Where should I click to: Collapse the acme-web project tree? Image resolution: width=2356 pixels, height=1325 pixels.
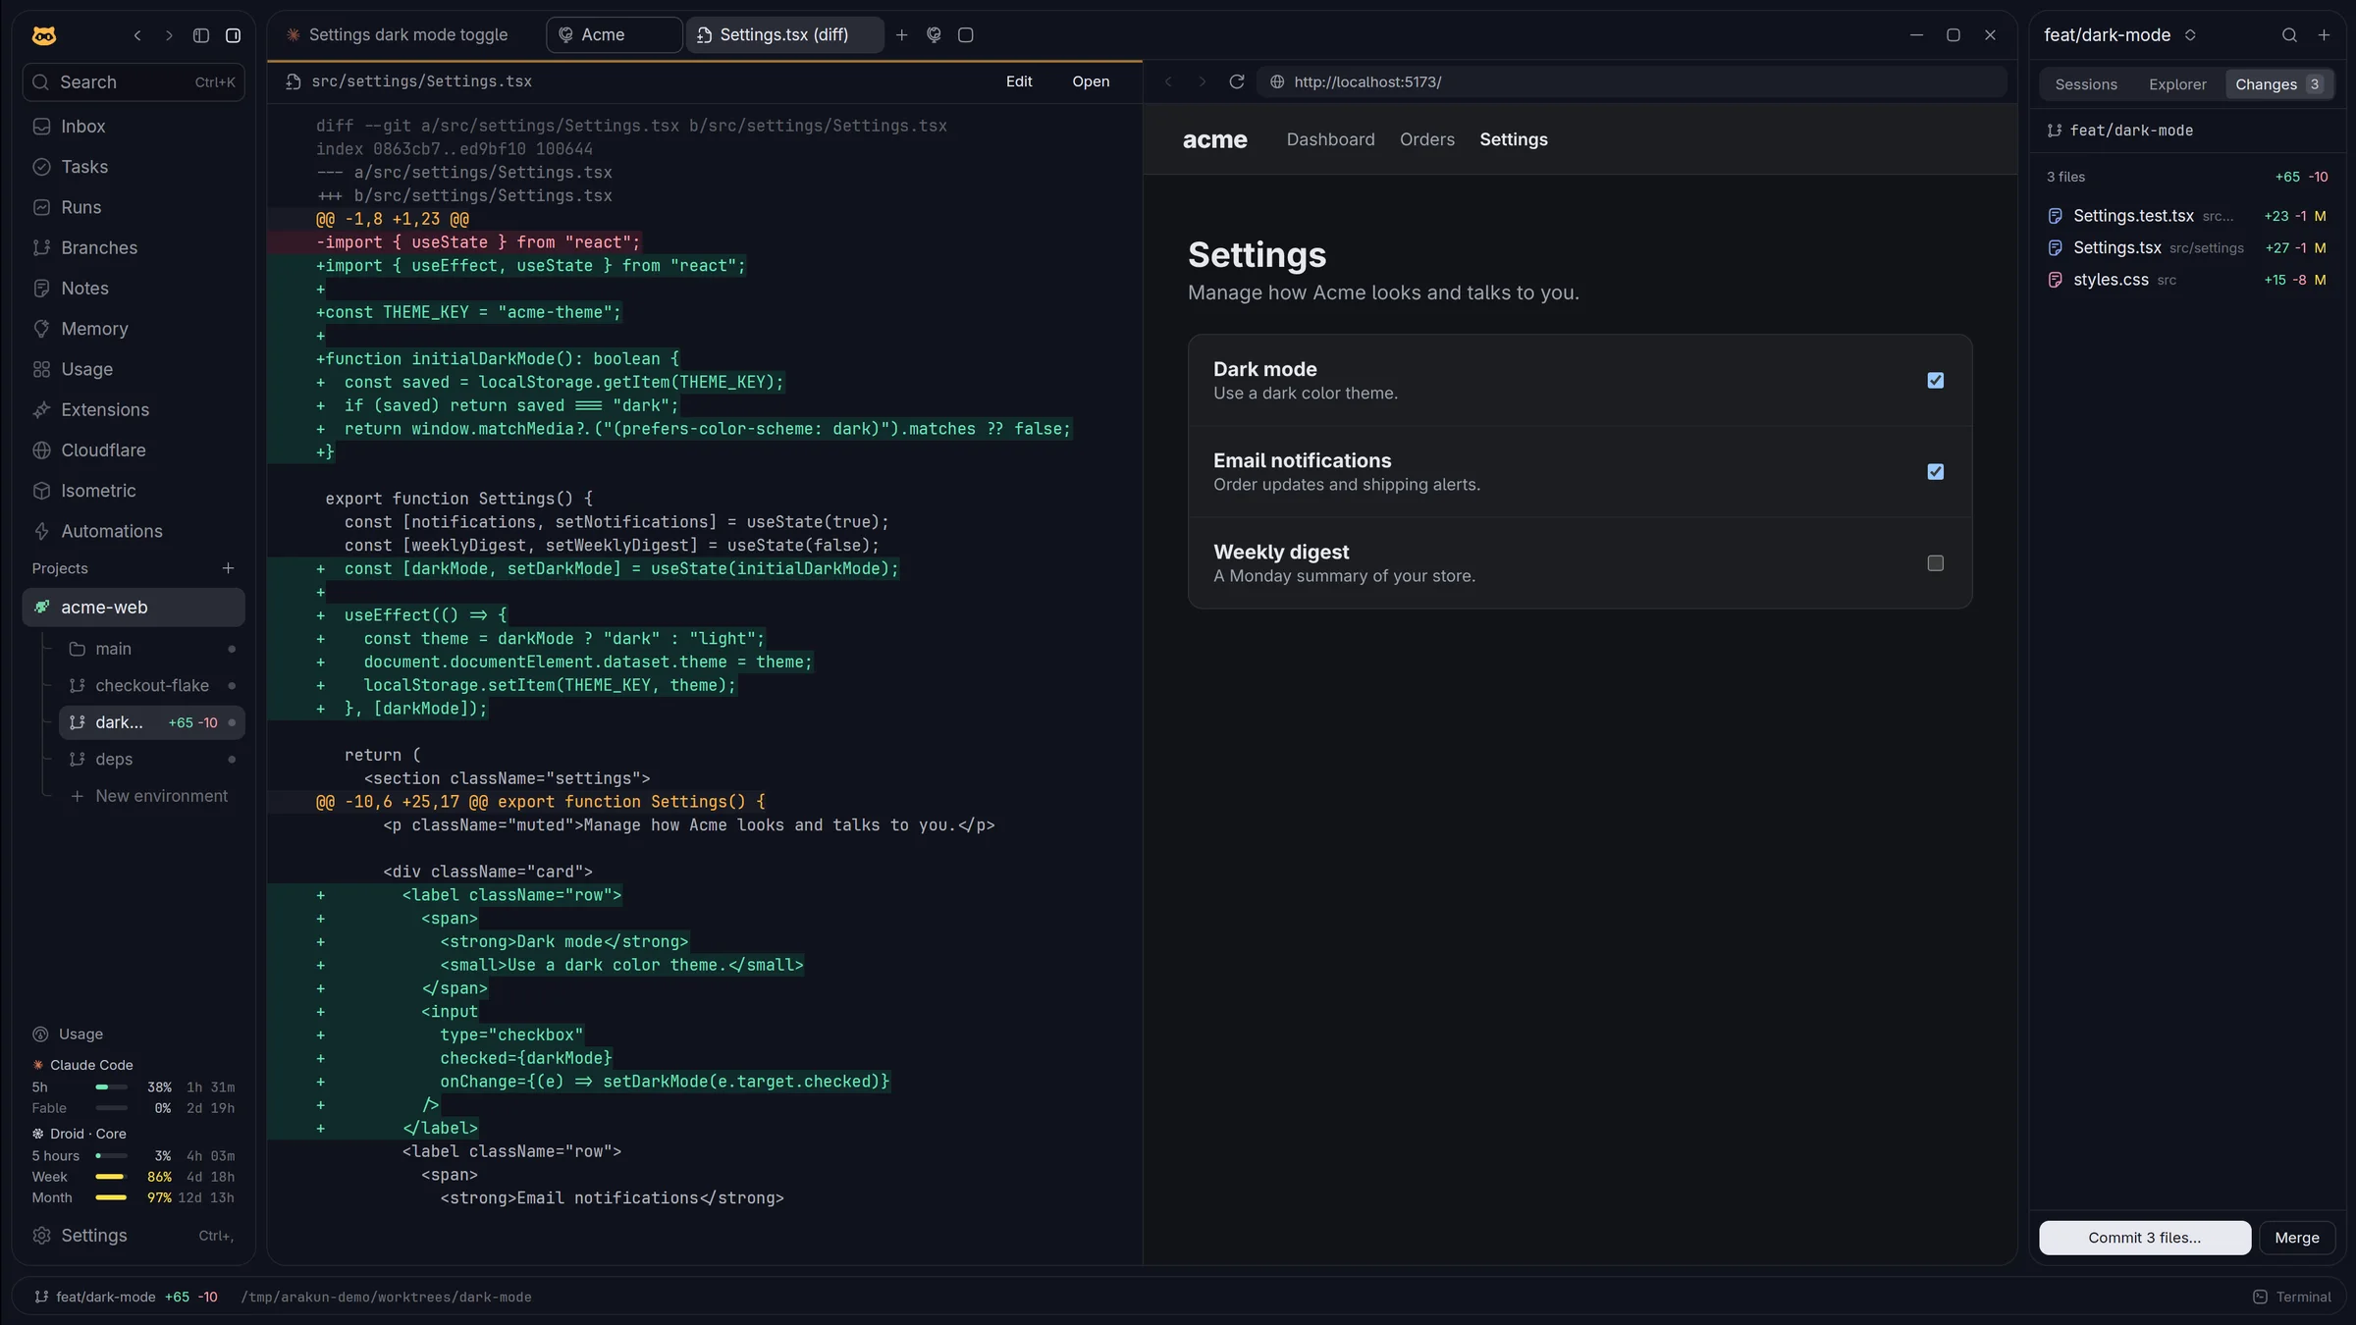(134, 608)
